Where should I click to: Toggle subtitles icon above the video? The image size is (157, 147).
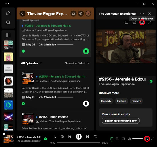(x=126, y=22)
